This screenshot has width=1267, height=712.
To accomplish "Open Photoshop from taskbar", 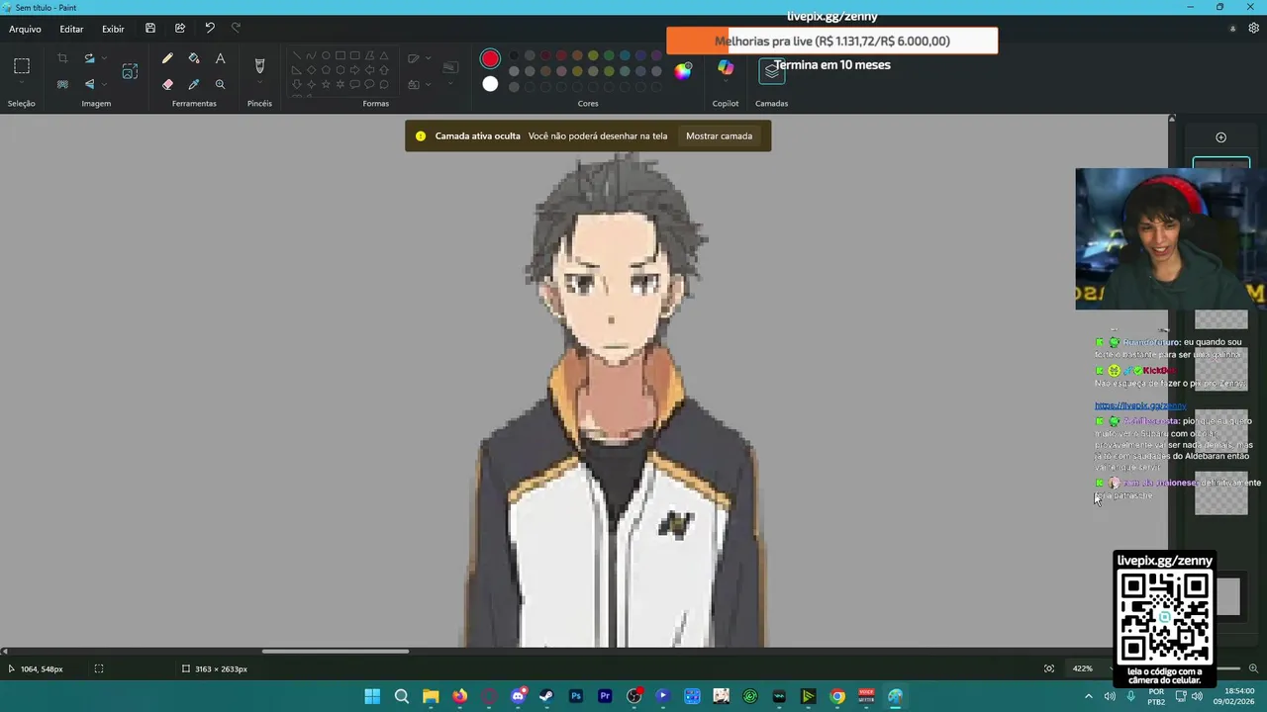I will [575, 696].
